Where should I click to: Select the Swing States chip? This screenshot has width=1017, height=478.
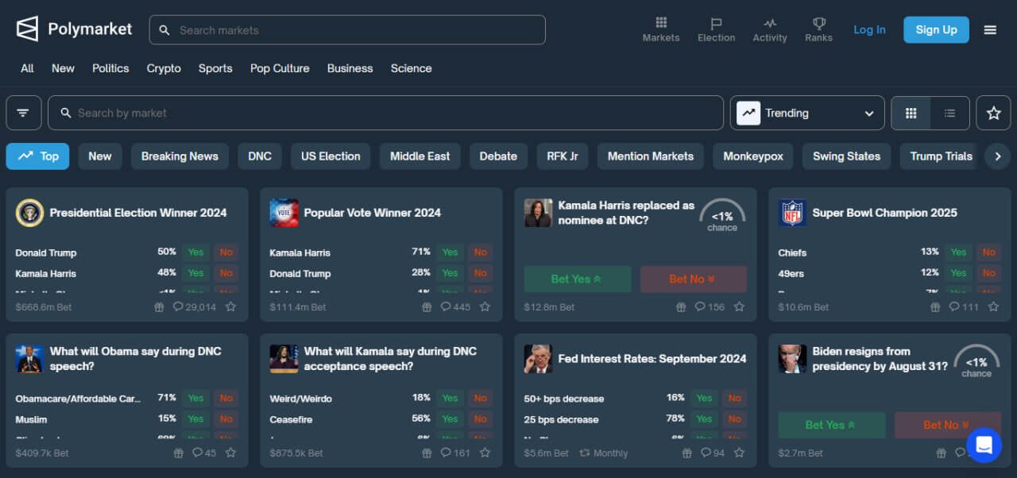point(846,156)
